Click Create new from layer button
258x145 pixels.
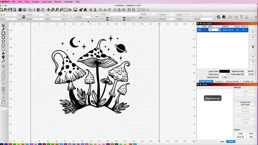pyautogui.click(x=245, y=104)
